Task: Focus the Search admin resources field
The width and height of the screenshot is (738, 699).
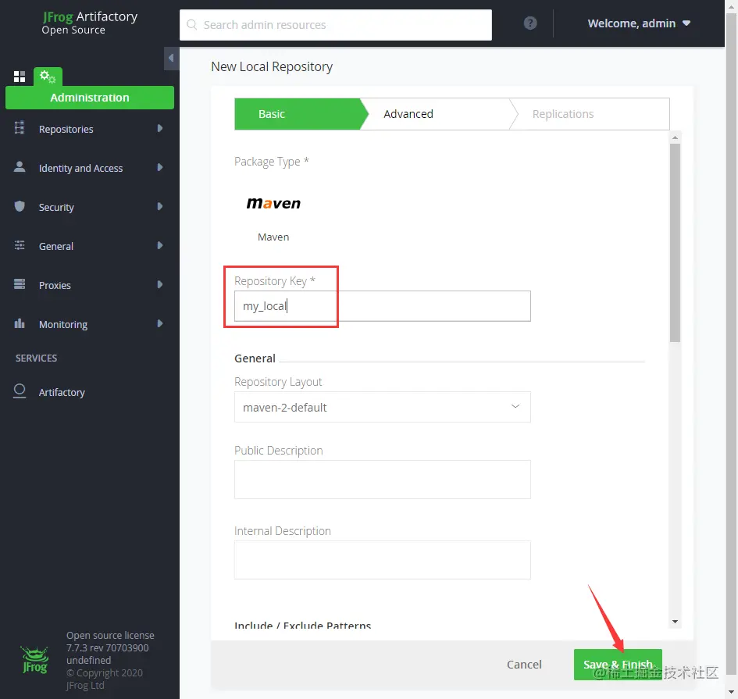Action: 336,24
